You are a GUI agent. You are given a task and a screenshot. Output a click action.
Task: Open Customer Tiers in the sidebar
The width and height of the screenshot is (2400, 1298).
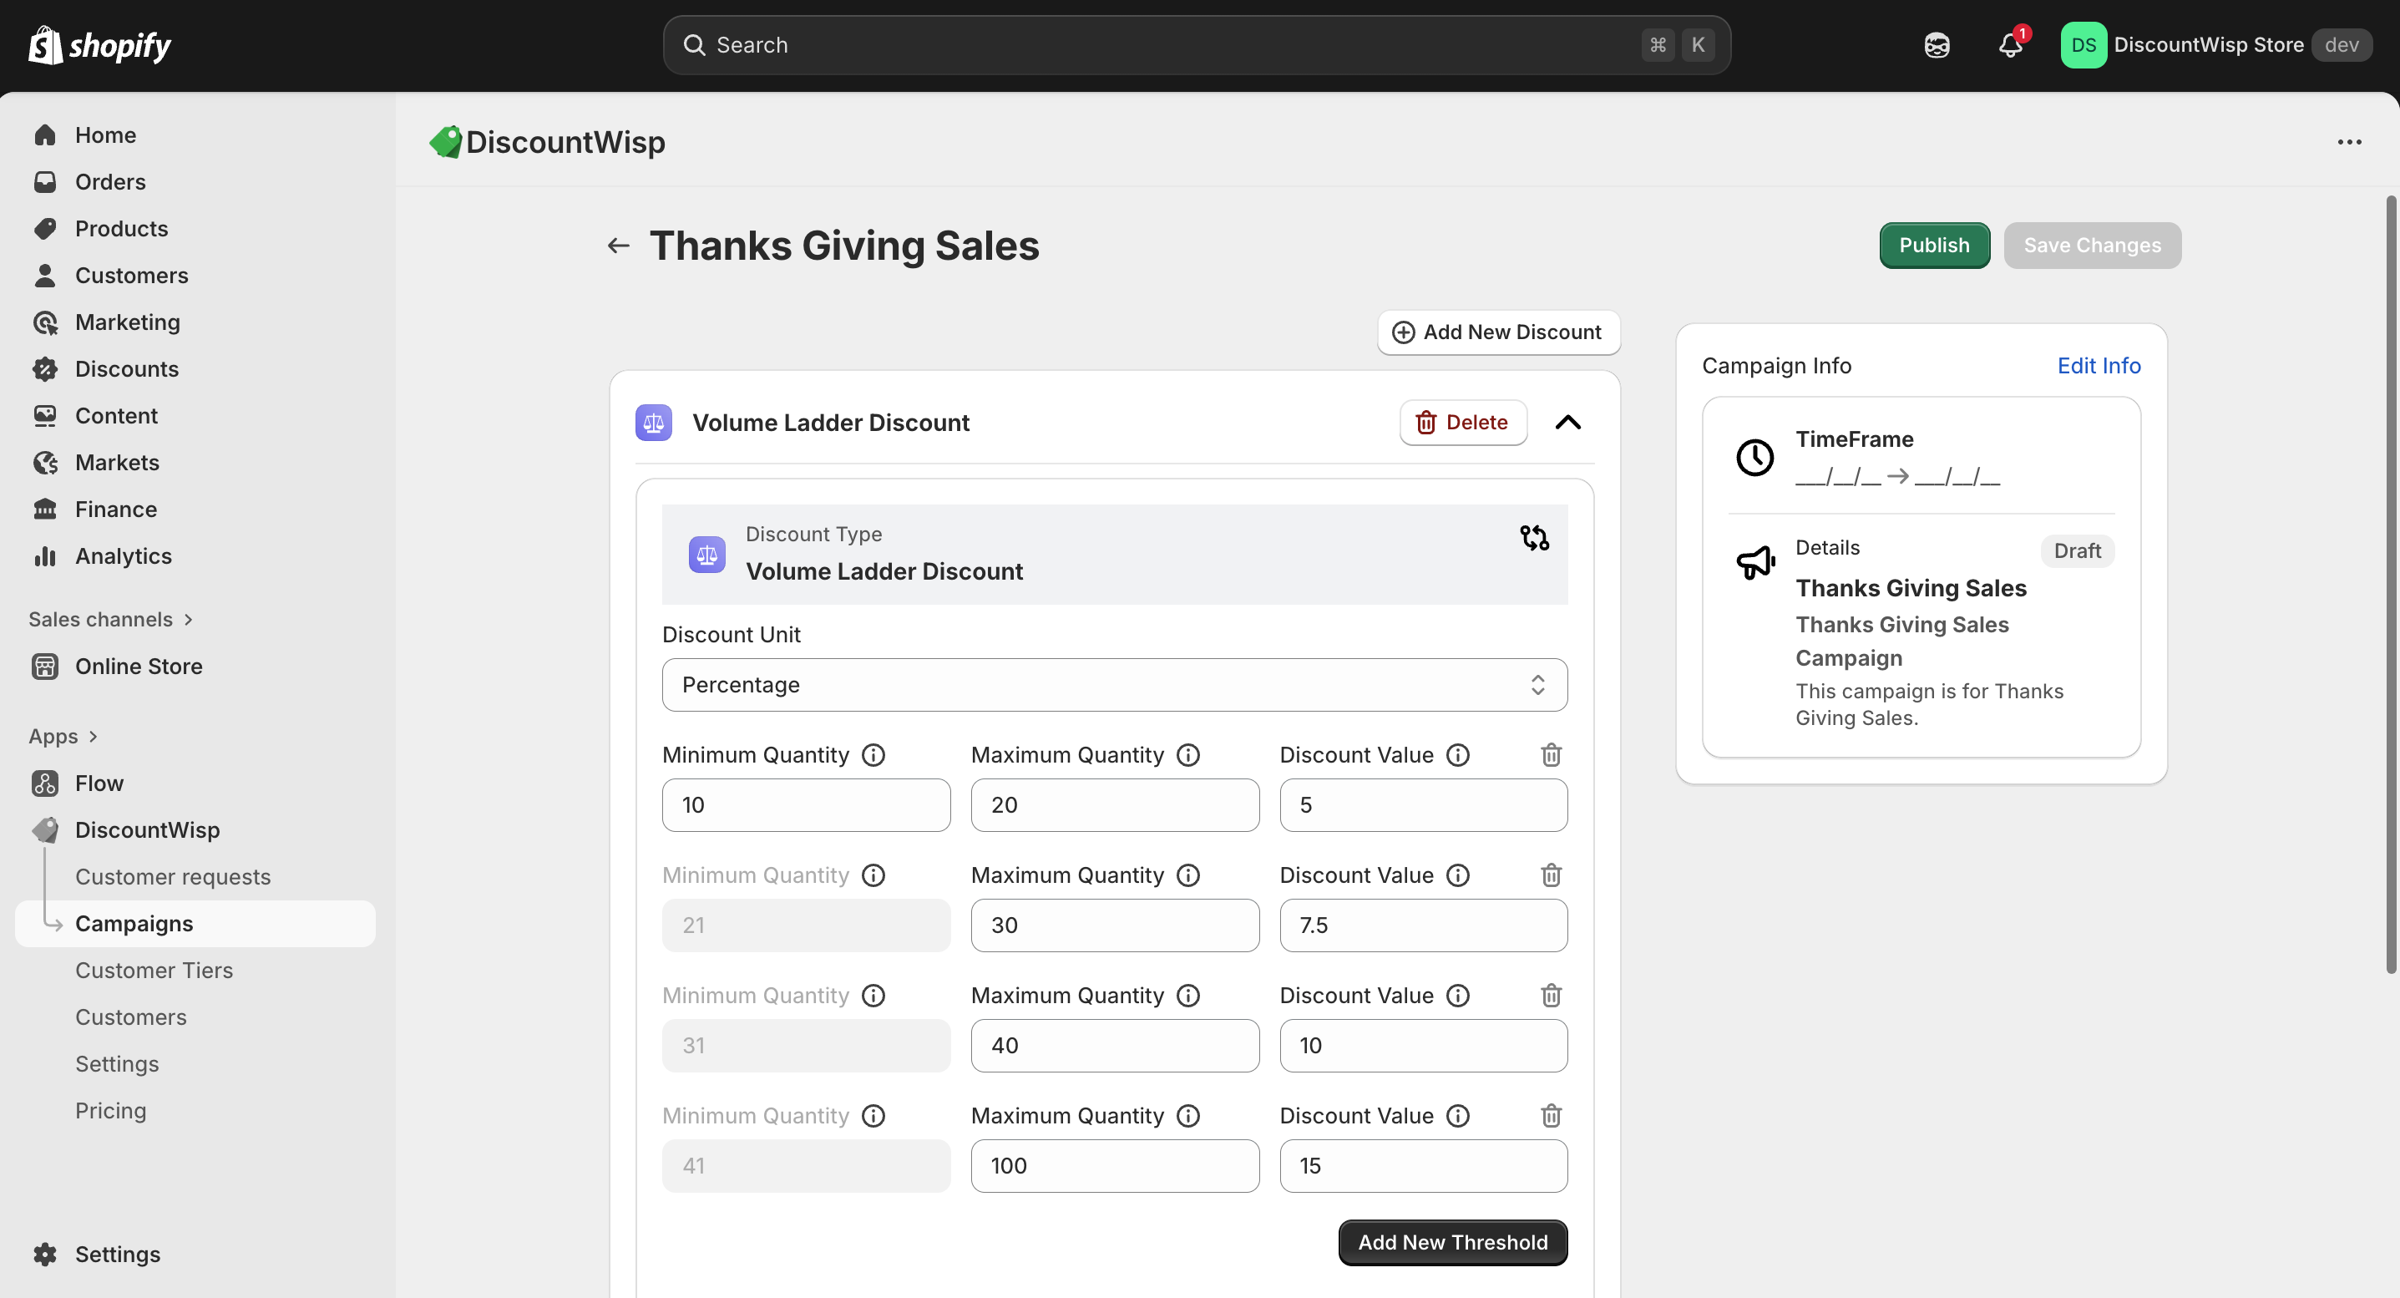[154, 970]
